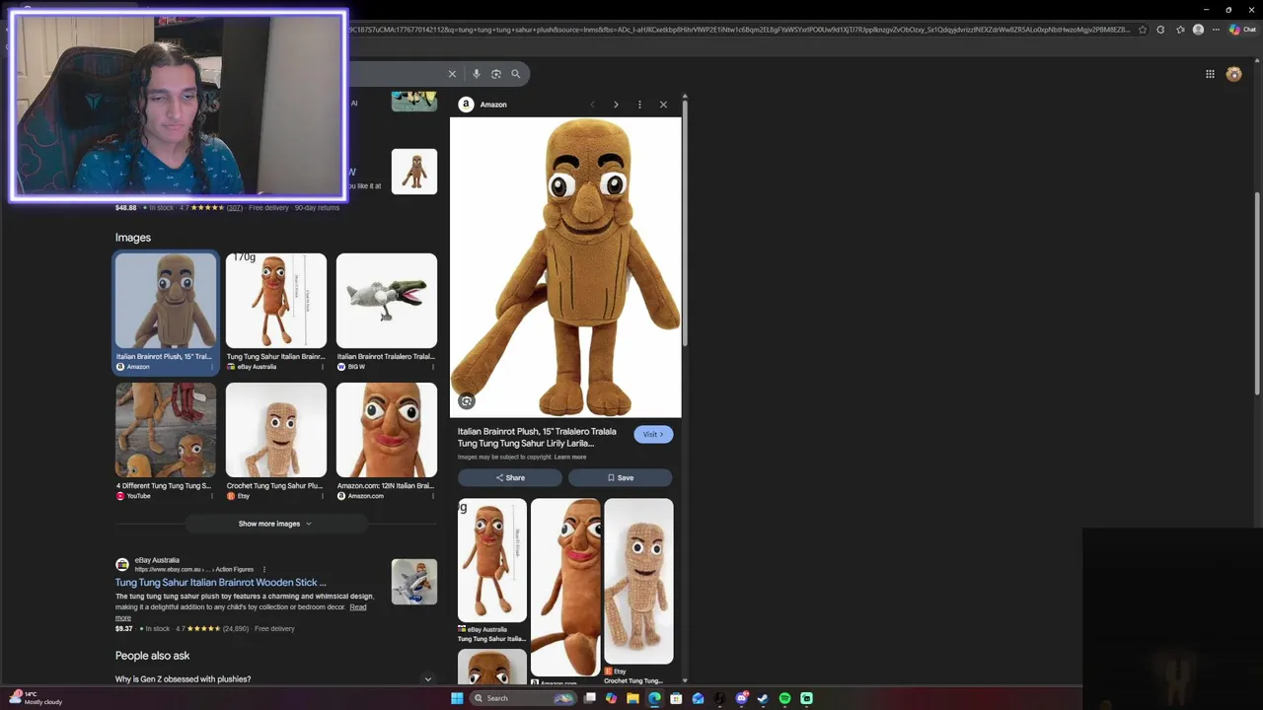Click the main page vertical scrollbar
This screenshot has height=710, width=1263.
(1257, 296)
